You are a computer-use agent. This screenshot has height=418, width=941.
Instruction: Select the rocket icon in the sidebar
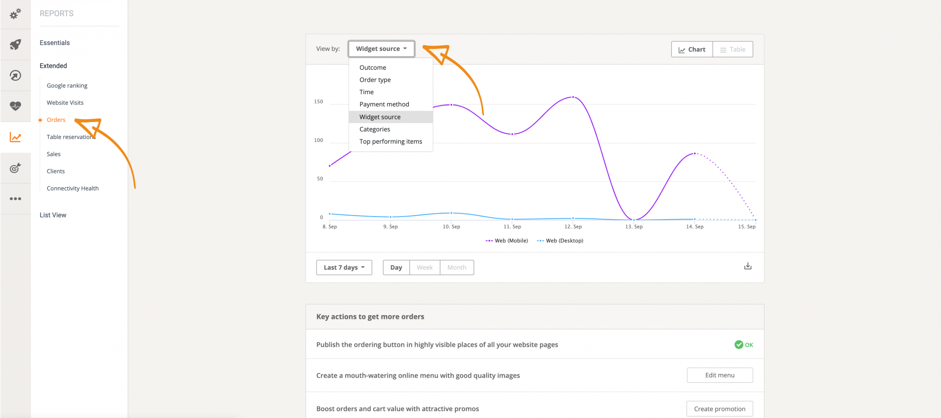15,45
